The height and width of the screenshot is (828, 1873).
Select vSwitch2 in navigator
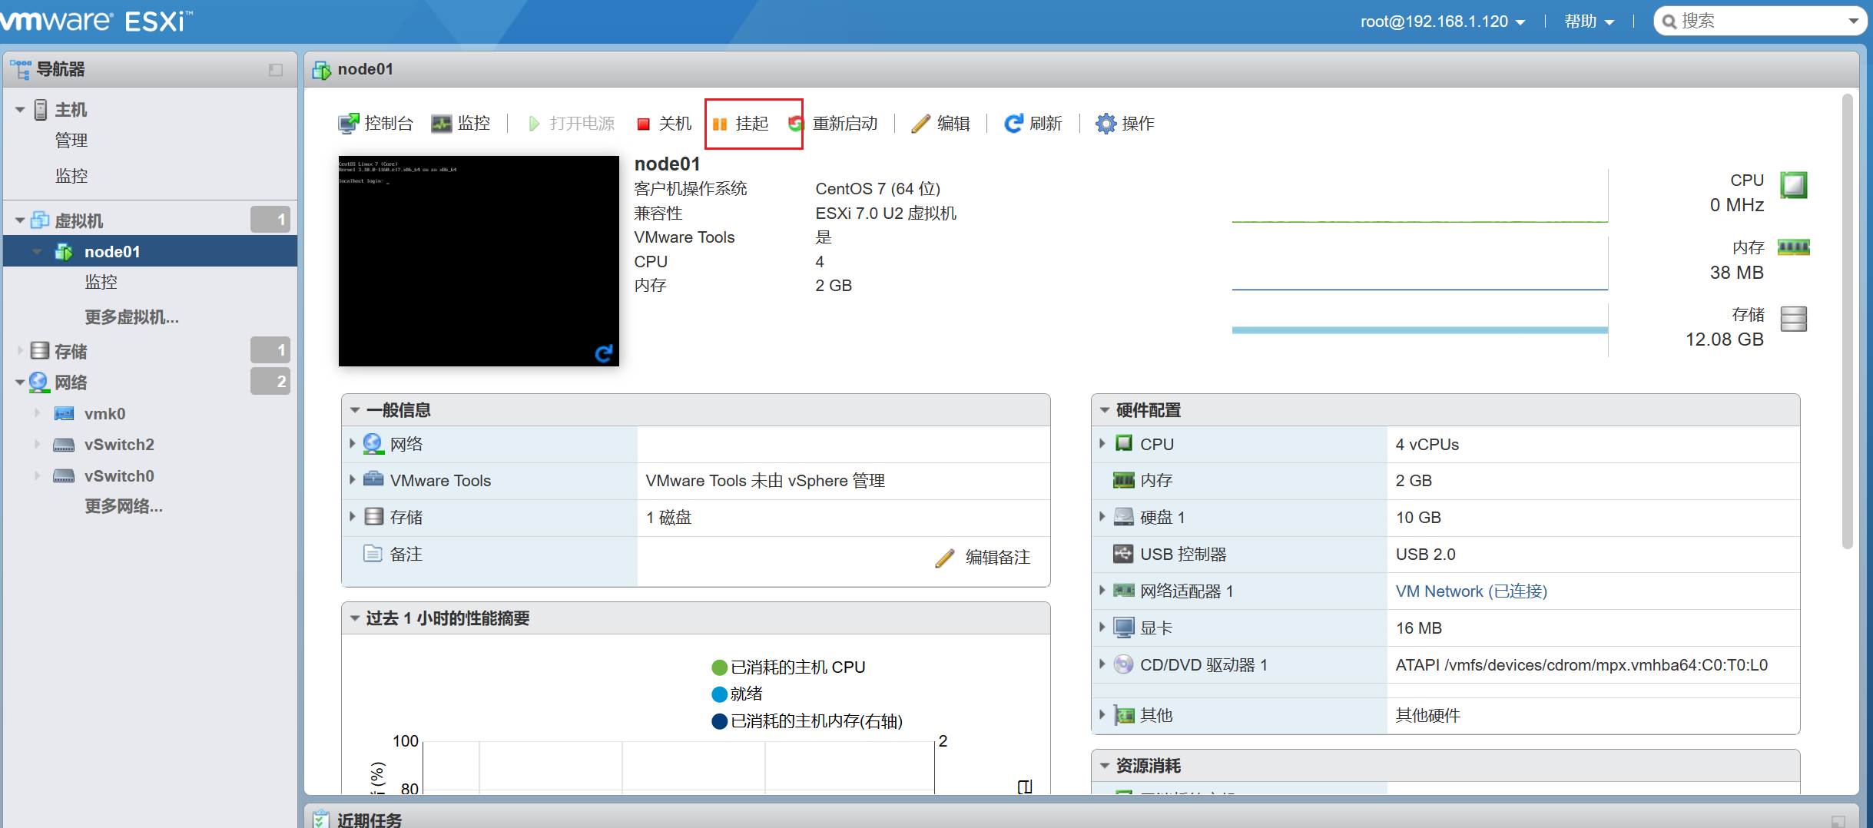coord(119,445)
